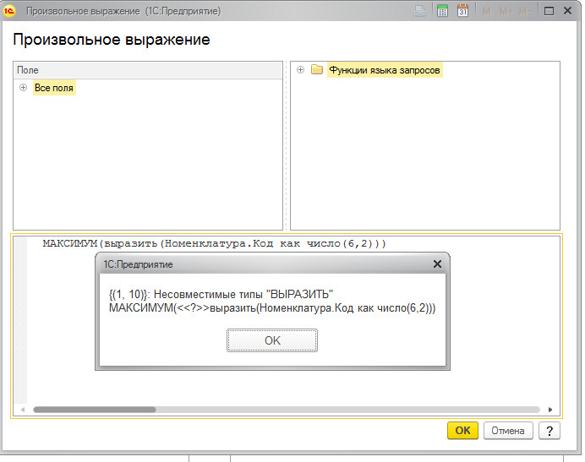This screenshot has width=585, height=462.
Task: Open the calculator from the title bar
Action: tap(442, 11)
